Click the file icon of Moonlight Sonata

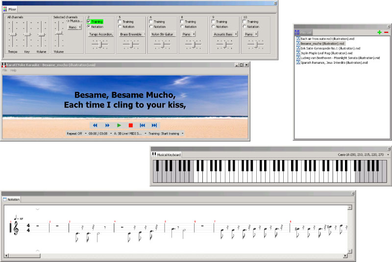click(x=298, y=58)
